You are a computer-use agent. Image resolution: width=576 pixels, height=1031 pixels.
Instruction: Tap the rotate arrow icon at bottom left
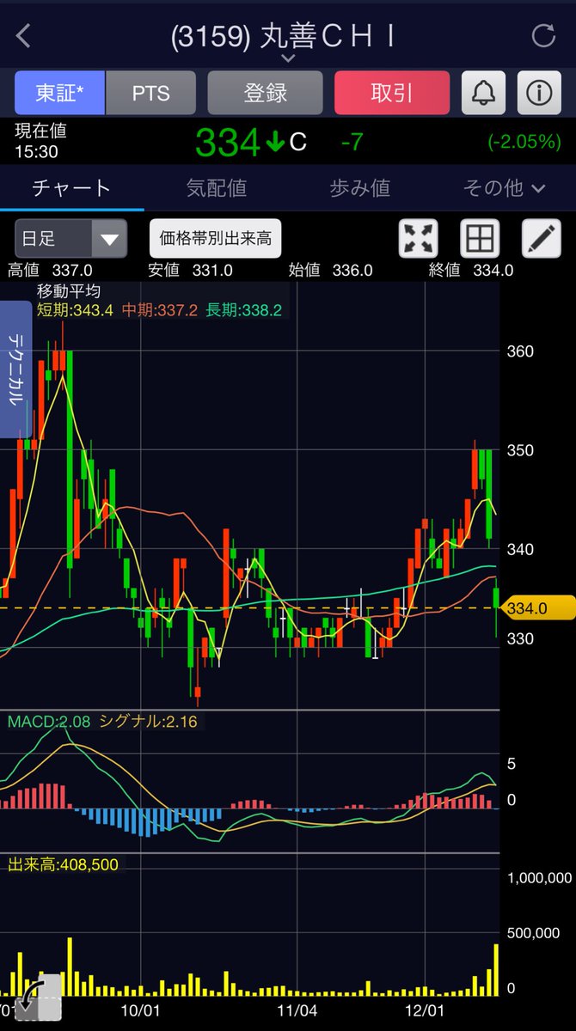click(37, 997)
